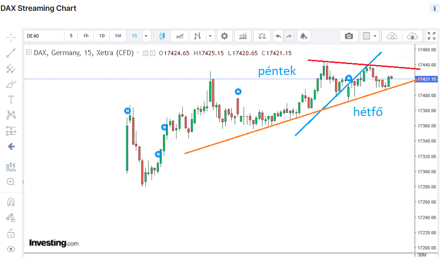The height and width of the screenshot is (265, 442).
Task: Load chart layout from cloud
Action: tap(392, 36)
